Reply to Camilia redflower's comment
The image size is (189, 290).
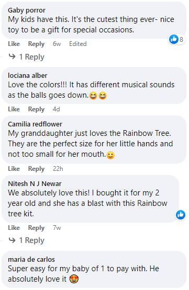(x=36, y=169)
